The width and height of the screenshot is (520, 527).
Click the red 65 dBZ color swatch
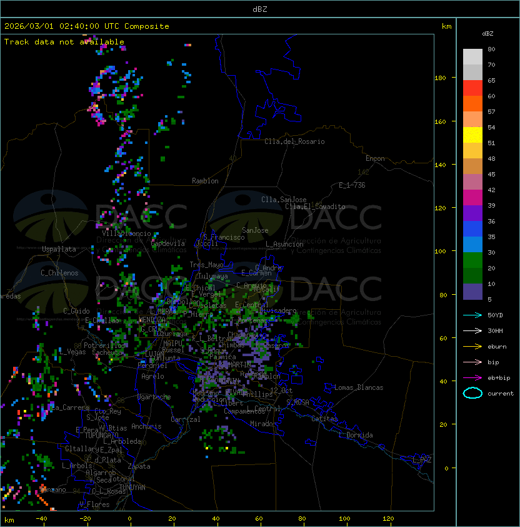click(x=472, y=88)
